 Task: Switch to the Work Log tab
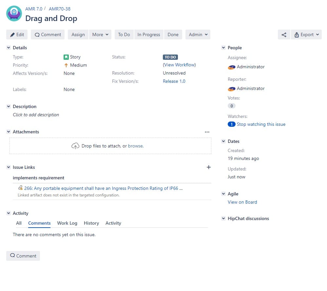pos(67,223)
